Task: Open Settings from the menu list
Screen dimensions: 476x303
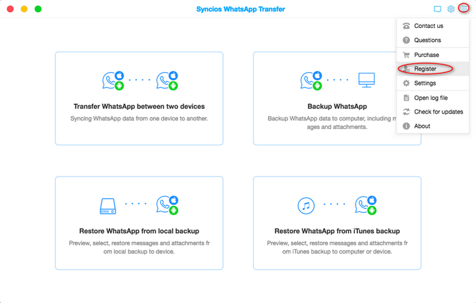Action: point(432,83)
